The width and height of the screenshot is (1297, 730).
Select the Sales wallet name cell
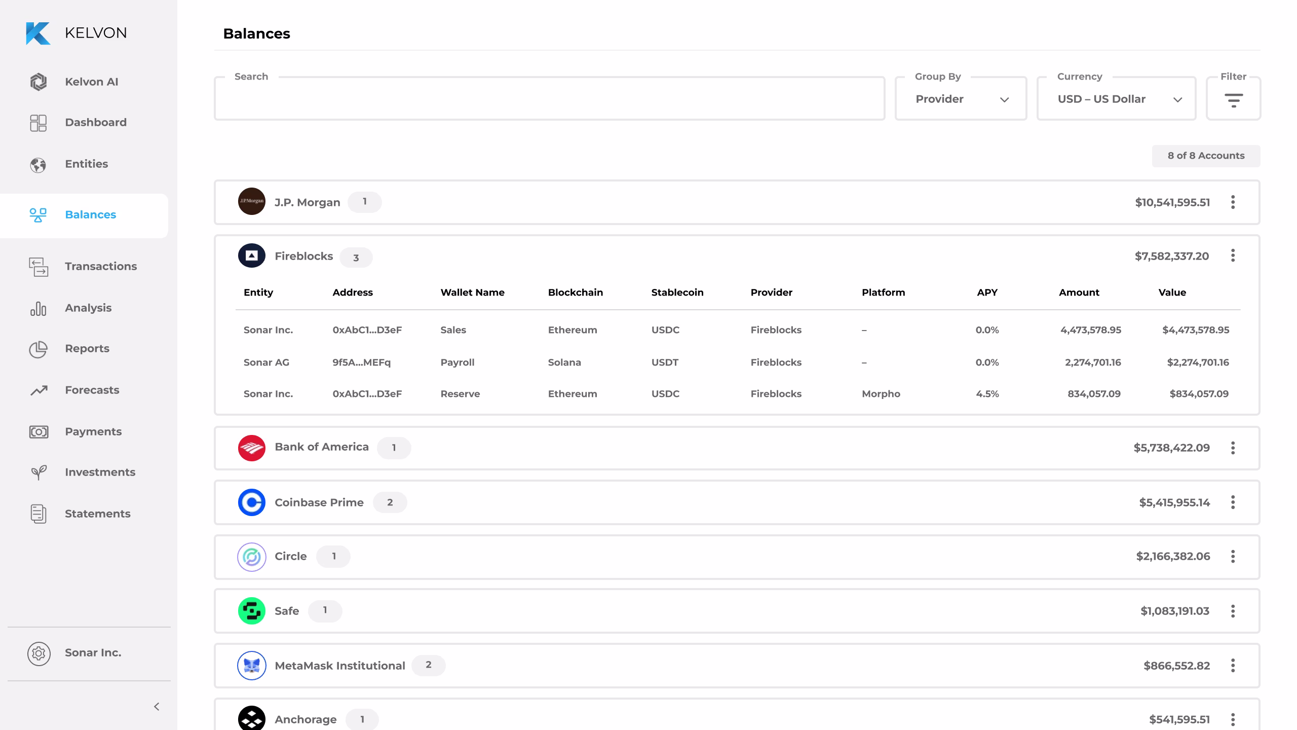(453, 330)
